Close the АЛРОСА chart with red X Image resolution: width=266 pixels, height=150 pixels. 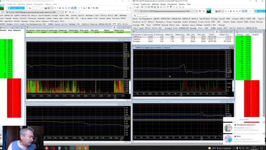pos(232,47)
